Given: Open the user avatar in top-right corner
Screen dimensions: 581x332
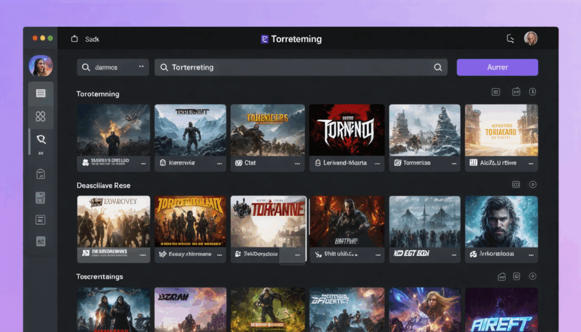Looking at the screenshot, I should [531, 38].
